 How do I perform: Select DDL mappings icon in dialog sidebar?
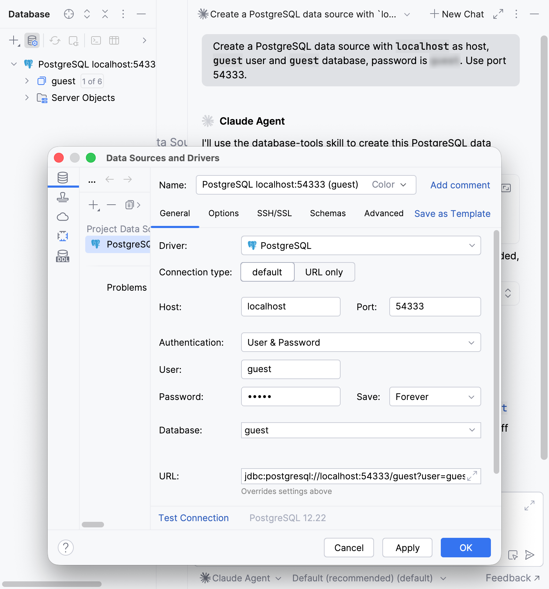click(x=63, y=256)
